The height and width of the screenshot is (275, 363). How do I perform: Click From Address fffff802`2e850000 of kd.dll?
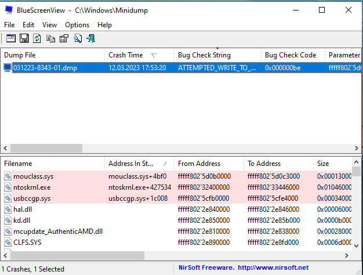point(204,220)
